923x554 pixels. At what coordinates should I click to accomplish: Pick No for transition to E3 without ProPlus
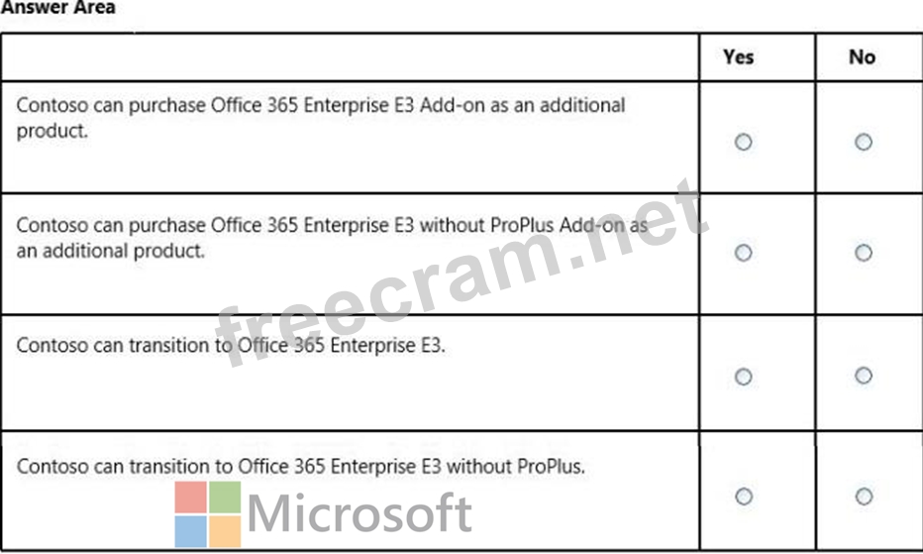pos(864,497)
